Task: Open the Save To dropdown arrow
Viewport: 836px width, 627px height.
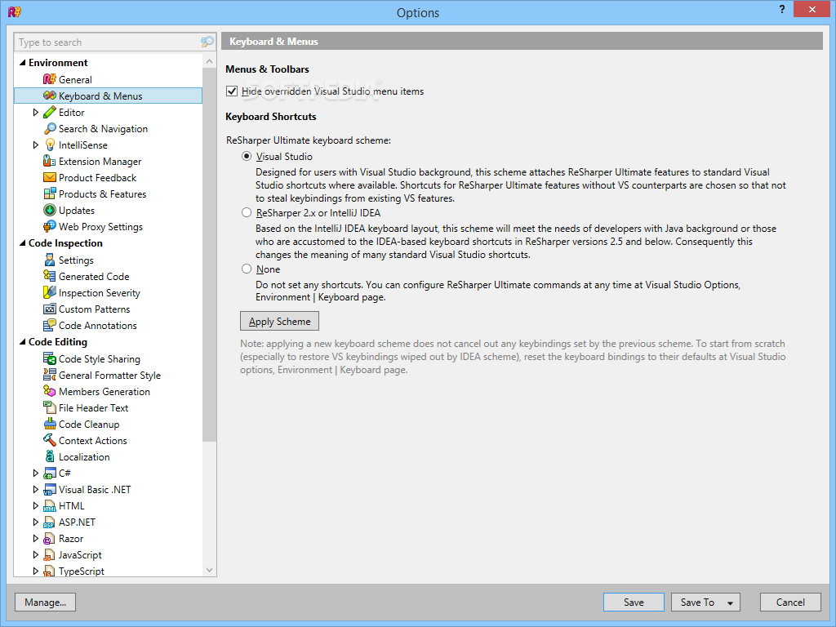Action: tap(731, 603)
